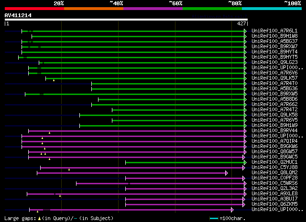Click the white start tick of B9HYT5 alignment

19,57
